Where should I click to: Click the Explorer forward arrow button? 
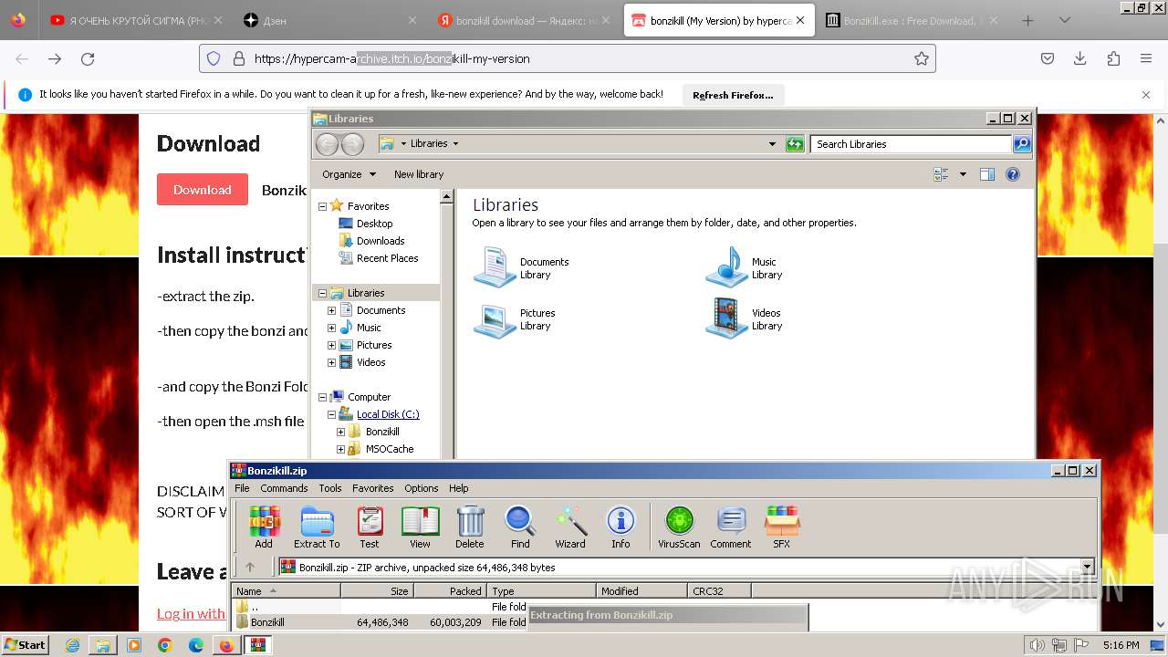tap(352, 144)
